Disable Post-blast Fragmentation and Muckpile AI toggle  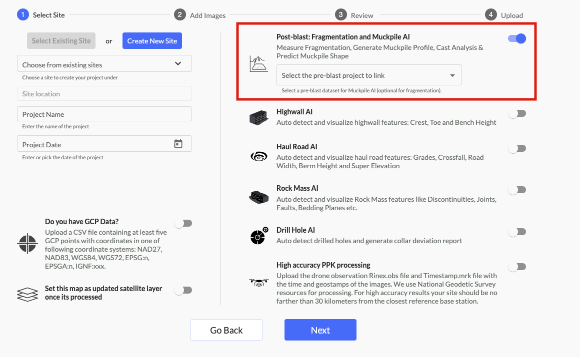pos(517,38)
